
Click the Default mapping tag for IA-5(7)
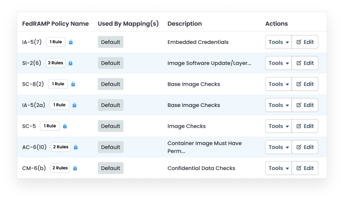coord(111,42)
